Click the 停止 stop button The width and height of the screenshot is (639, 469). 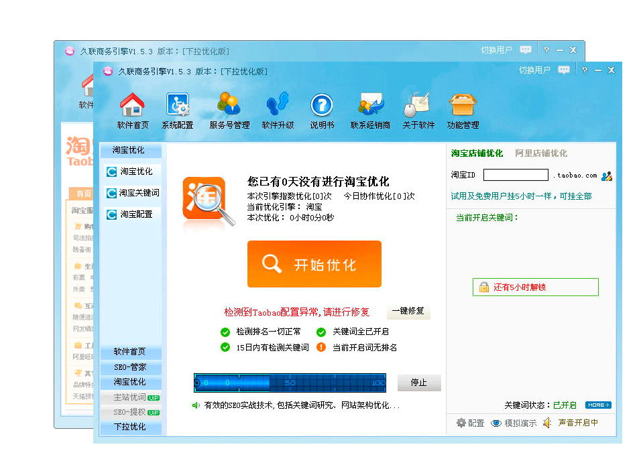[419, 383]
